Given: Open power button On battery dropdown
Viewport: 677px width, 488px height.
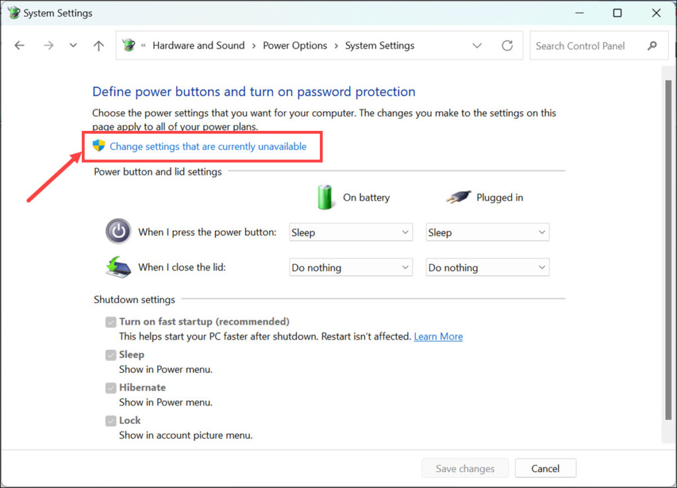Looking at the screenshot, I should pyautogui.click(x=350, y=232).
